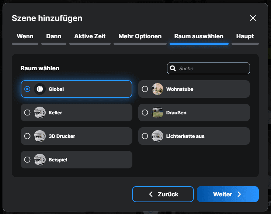Click the Draußen room picture
This screenshot has height=214, width=271.
pyautogui.click(x=157, y=113)
